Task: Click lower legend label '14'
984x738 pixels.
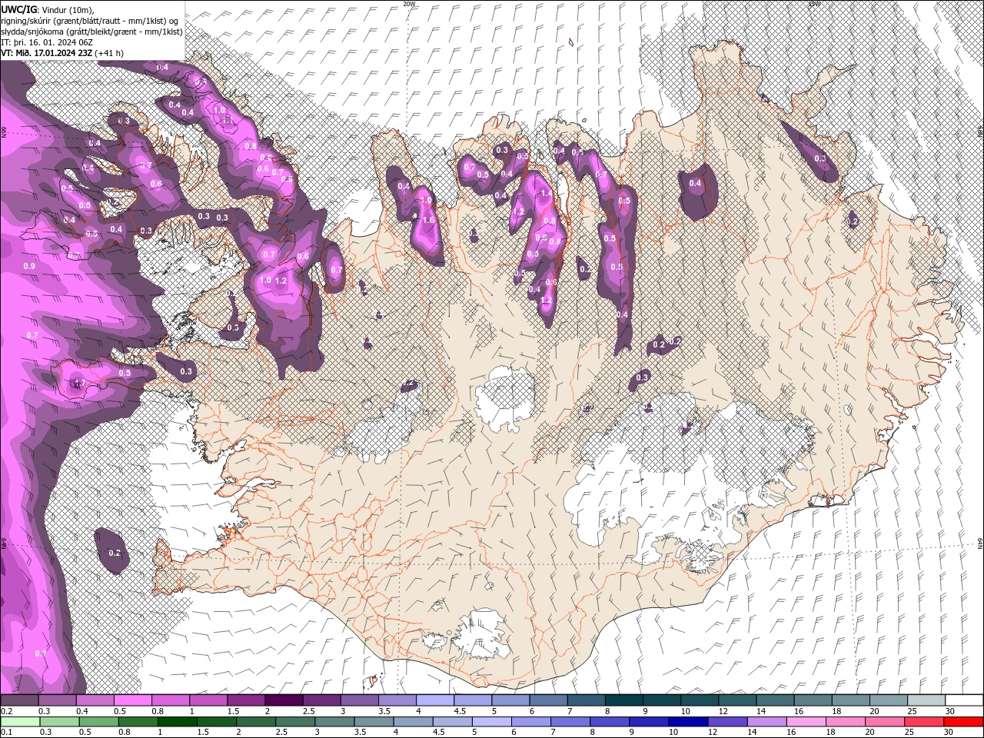Action: tap(751, 732)
